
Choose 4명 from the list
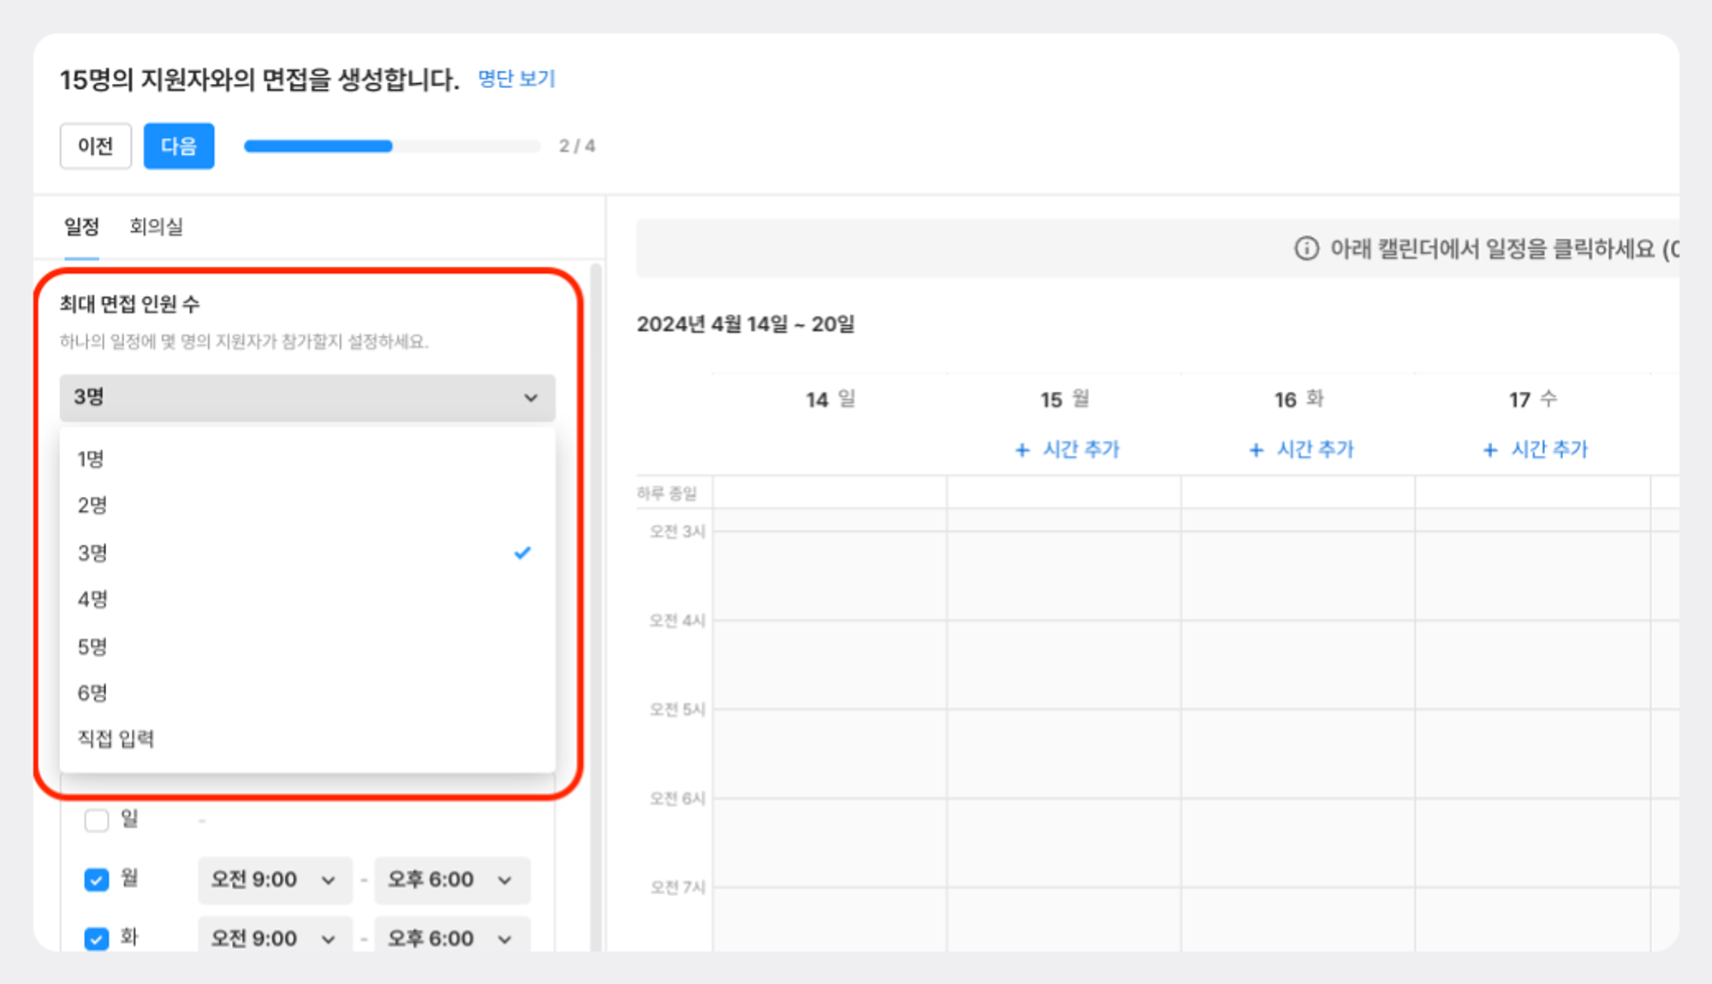pyautogui.click(x=307, y=599)
